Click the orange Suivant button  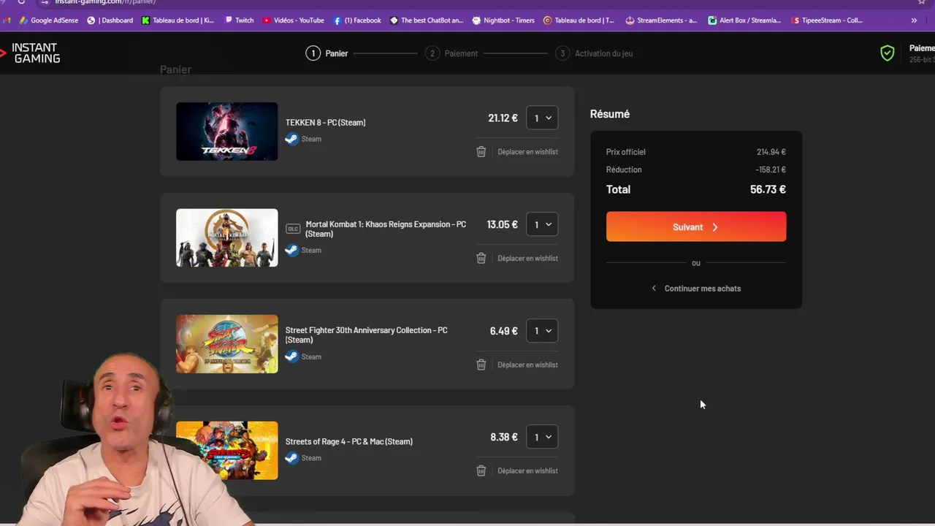[x=696, y=226]
